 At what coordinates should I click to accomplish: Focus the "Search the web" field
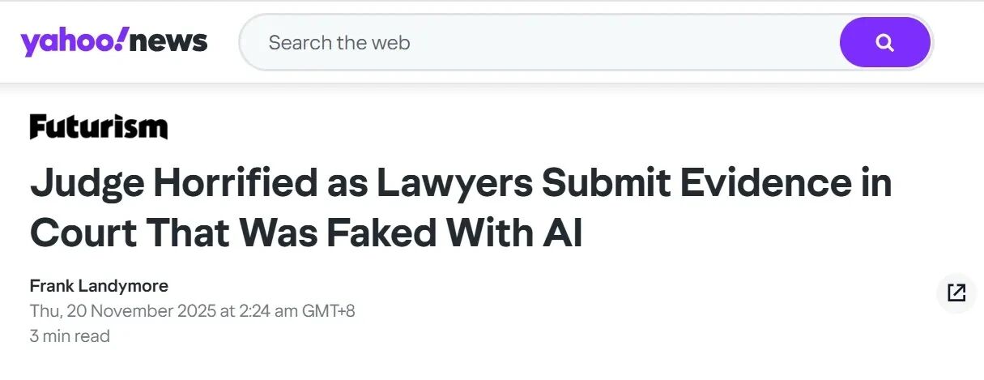click(535, 42)
